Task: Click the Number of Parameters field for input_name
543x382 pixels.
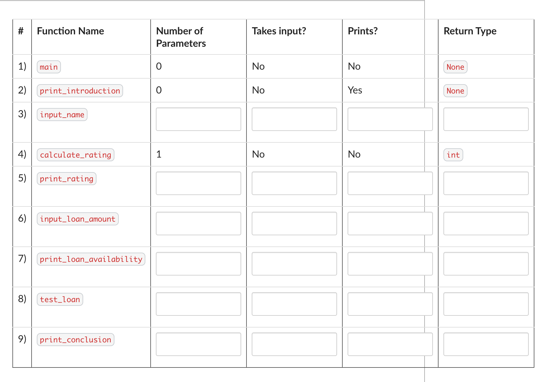Action: point(198,119)
